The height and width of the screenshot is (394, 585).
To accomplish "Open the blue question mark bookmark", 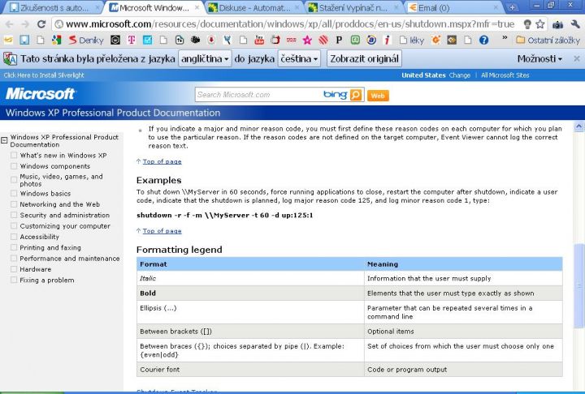I will [484, 40].
